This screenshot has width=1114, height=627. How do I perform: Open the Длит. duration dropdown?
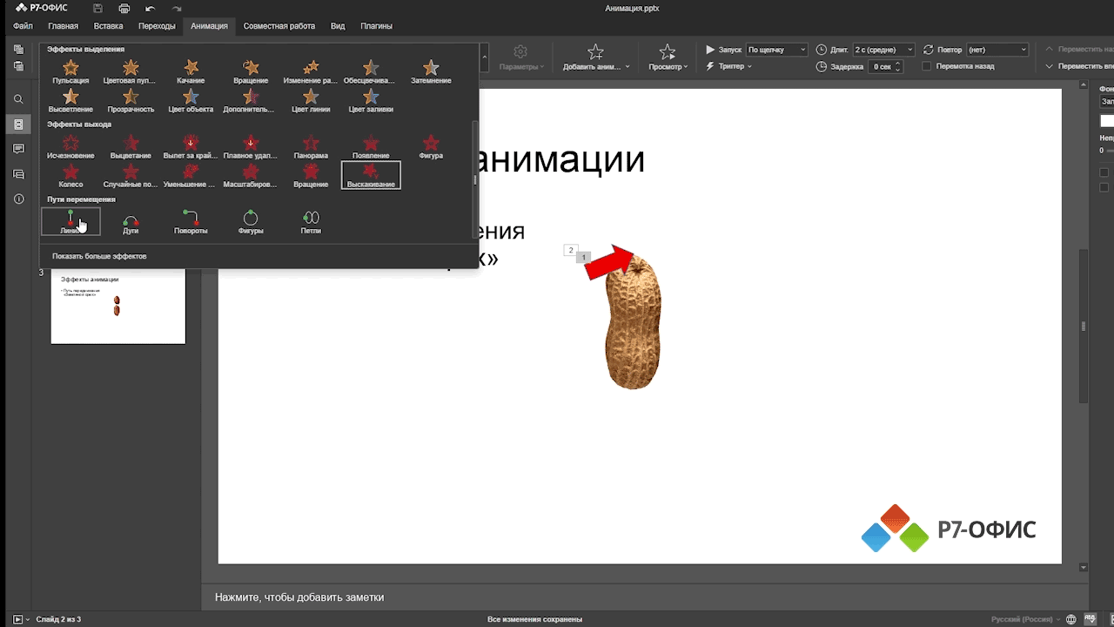(x=883, y=50)
